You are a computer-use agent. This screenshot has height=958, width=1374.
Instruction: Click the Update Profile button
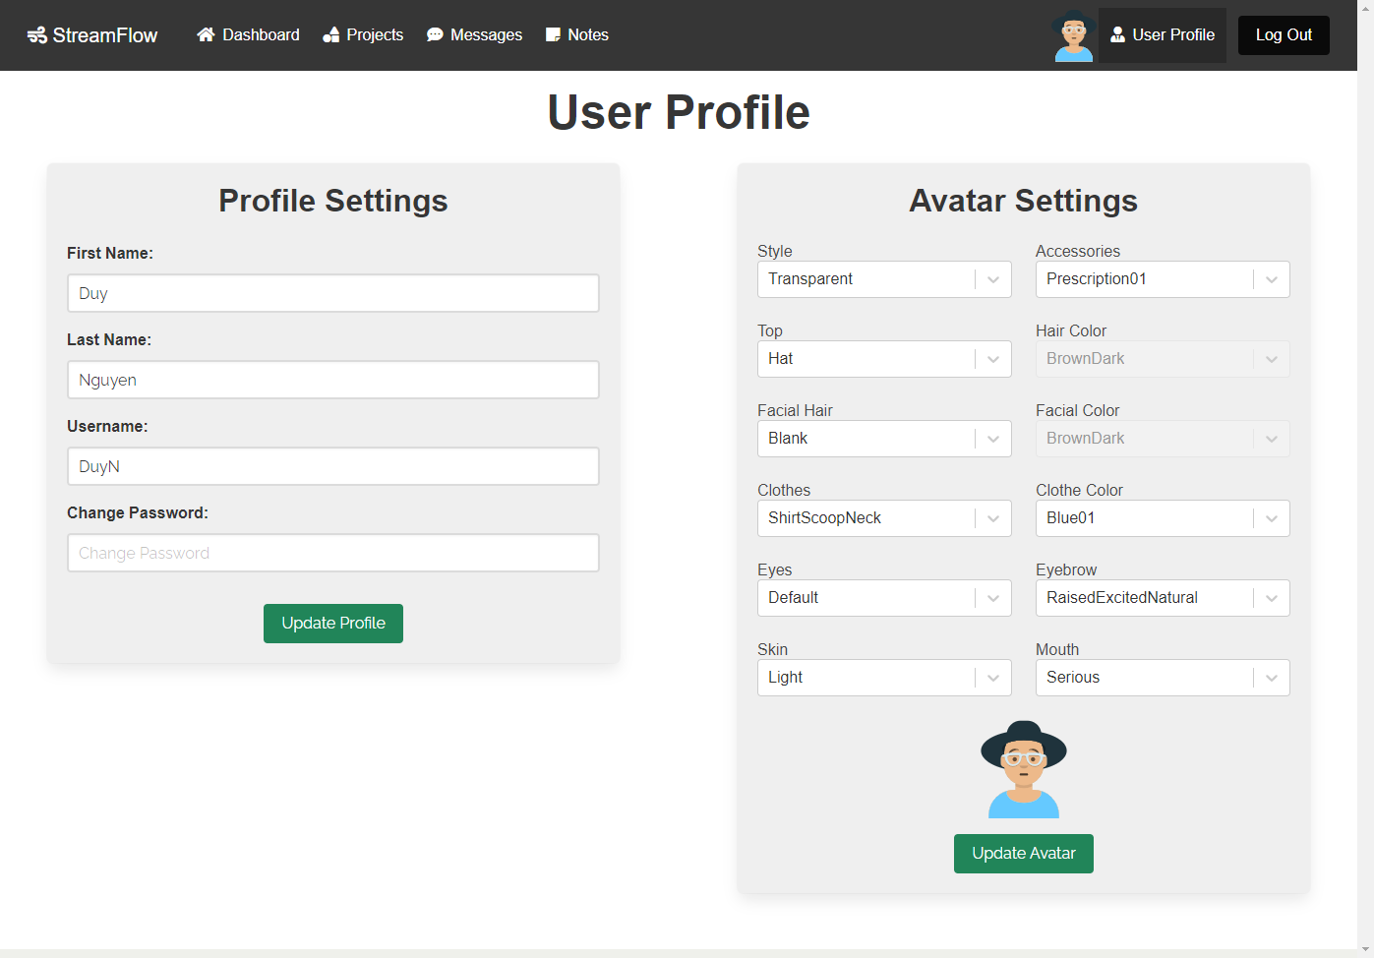click(x=333, y=624)
